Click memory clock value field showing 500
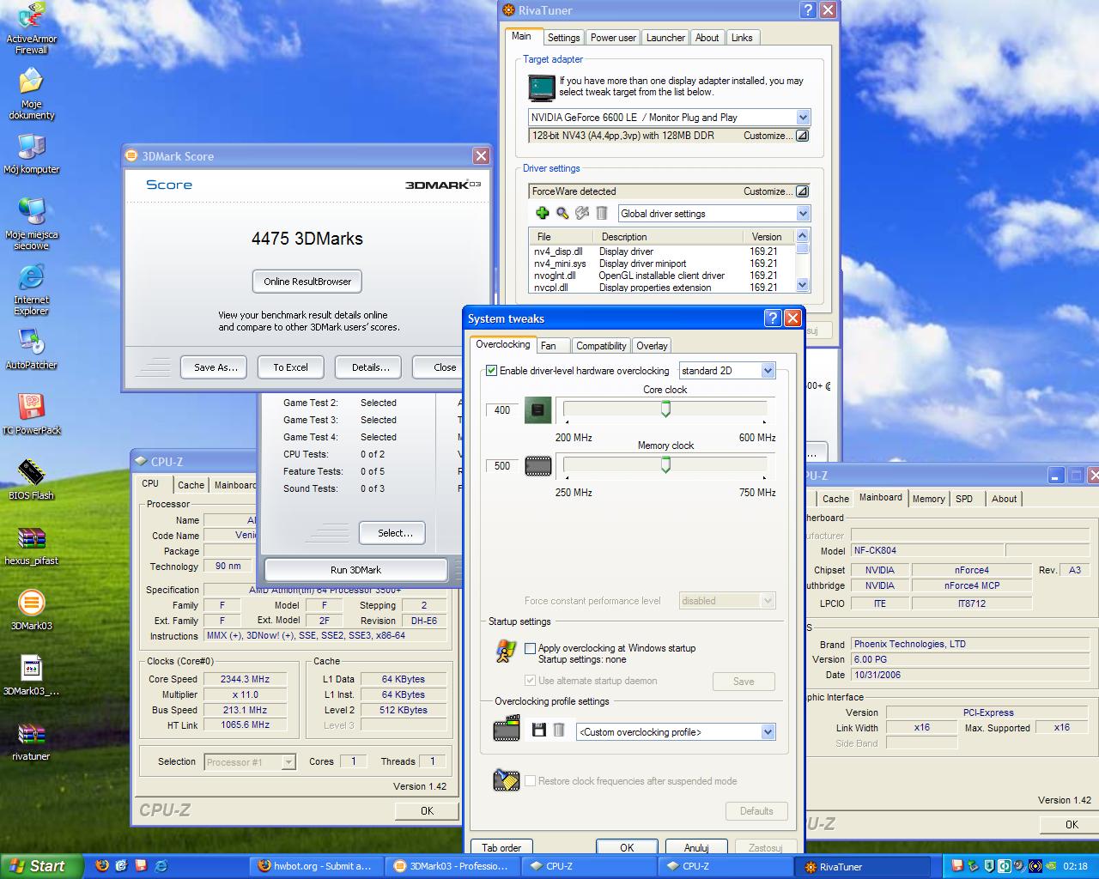 [x=502, y=466]
